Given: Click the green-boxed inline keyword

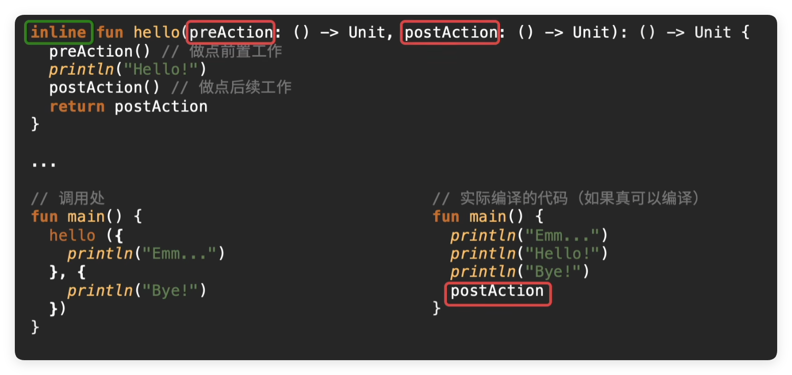Looking at the screenshot, I should coord(59,32).
